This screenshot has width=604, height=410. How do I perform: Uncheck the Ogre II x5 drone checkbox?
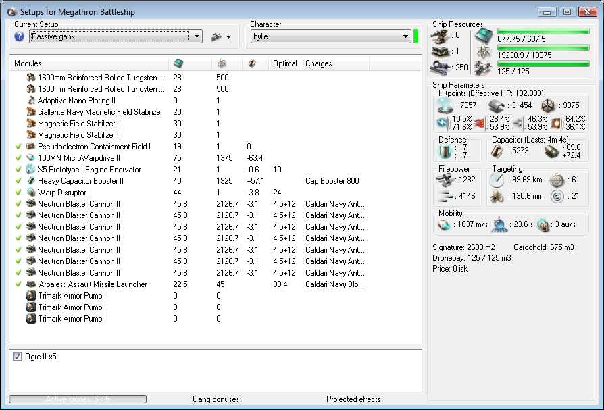click(x=18, y=357)
